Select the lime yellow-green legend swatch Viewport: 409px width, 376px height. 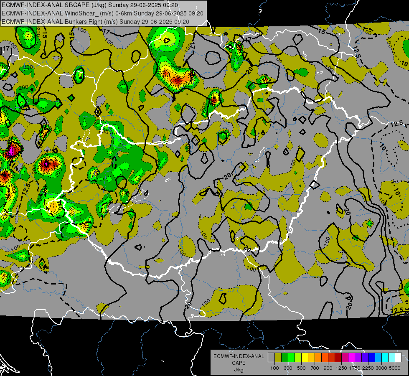(298, 357)
